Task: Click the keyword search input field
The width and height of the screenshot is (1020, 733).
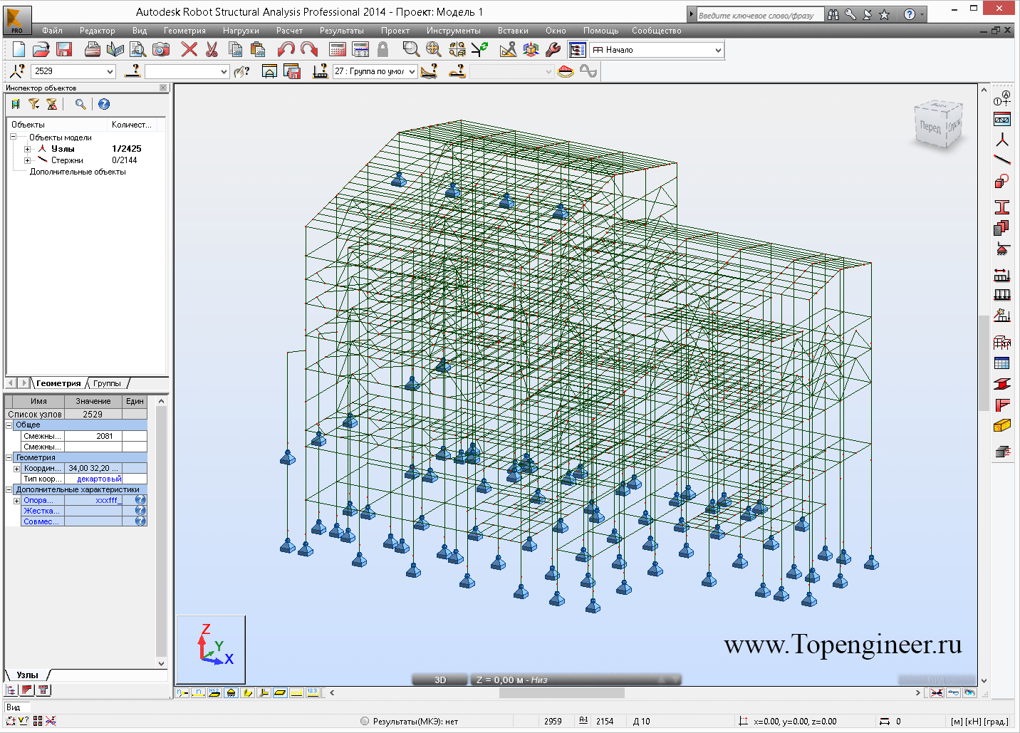Action: [x=759, y=15]
